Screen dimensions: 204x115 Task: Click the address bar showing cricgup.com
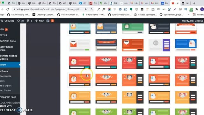(49, 9)
